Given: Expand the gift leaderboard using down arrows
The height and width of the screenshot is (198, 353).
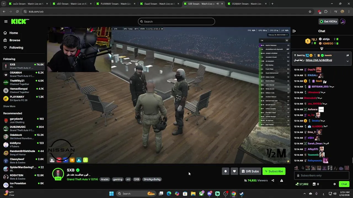Looking at the screenshot, I should [322, 49].
